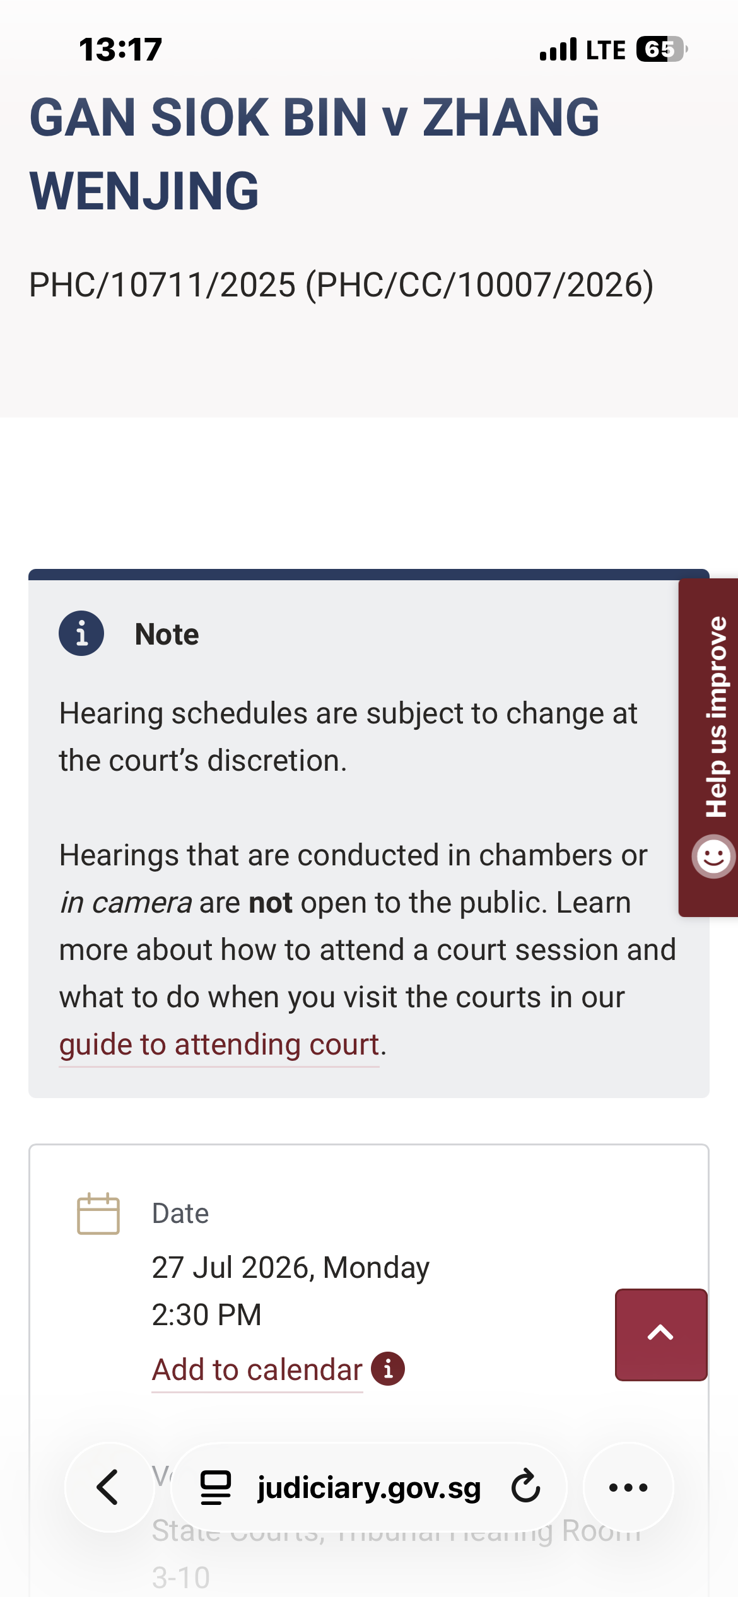Follow the guide to attending court link
738x1597 pixels.
[x=219, y=1044]
